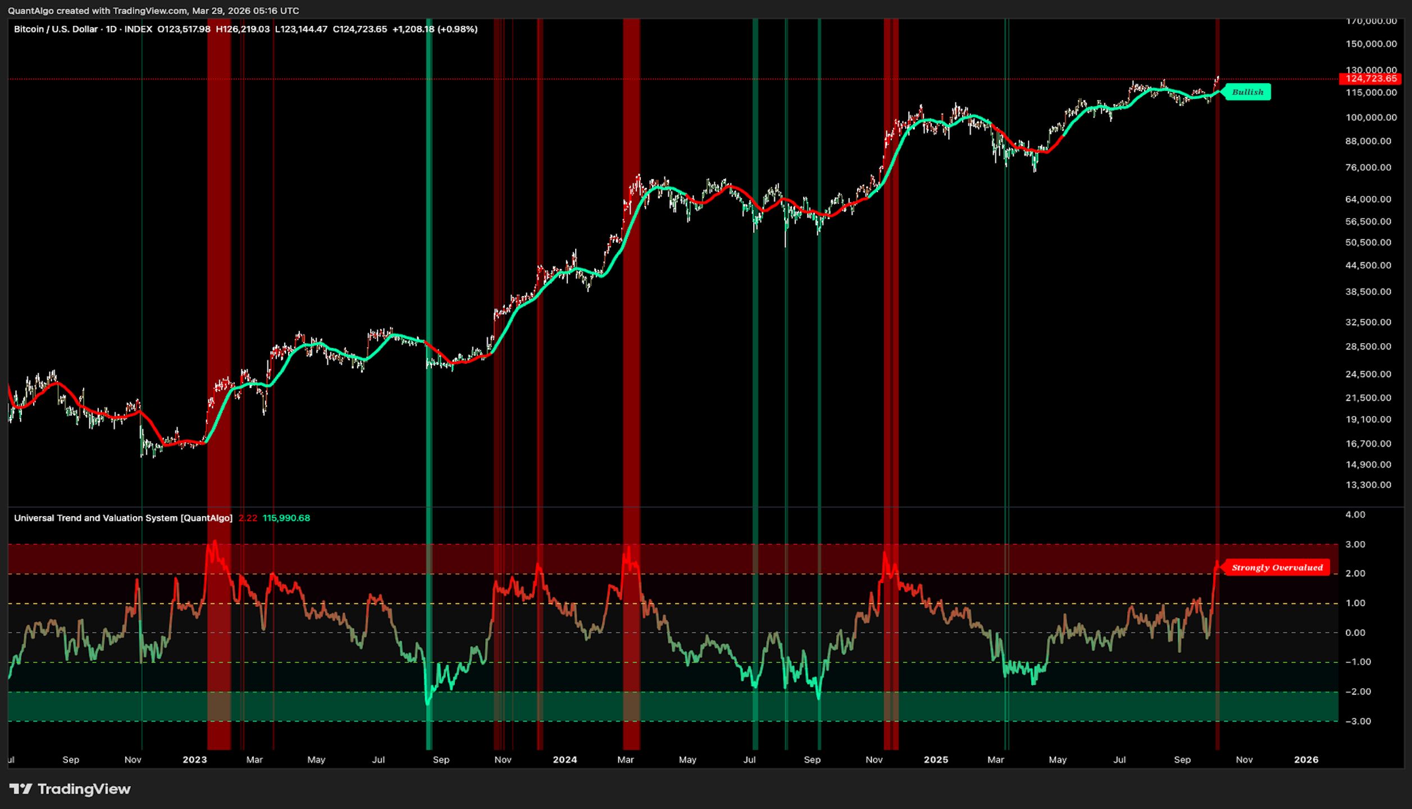The height and width of the screenshot is (809, 1412).
Task: Click the high value H126,219.03
Action: [243, 29]
